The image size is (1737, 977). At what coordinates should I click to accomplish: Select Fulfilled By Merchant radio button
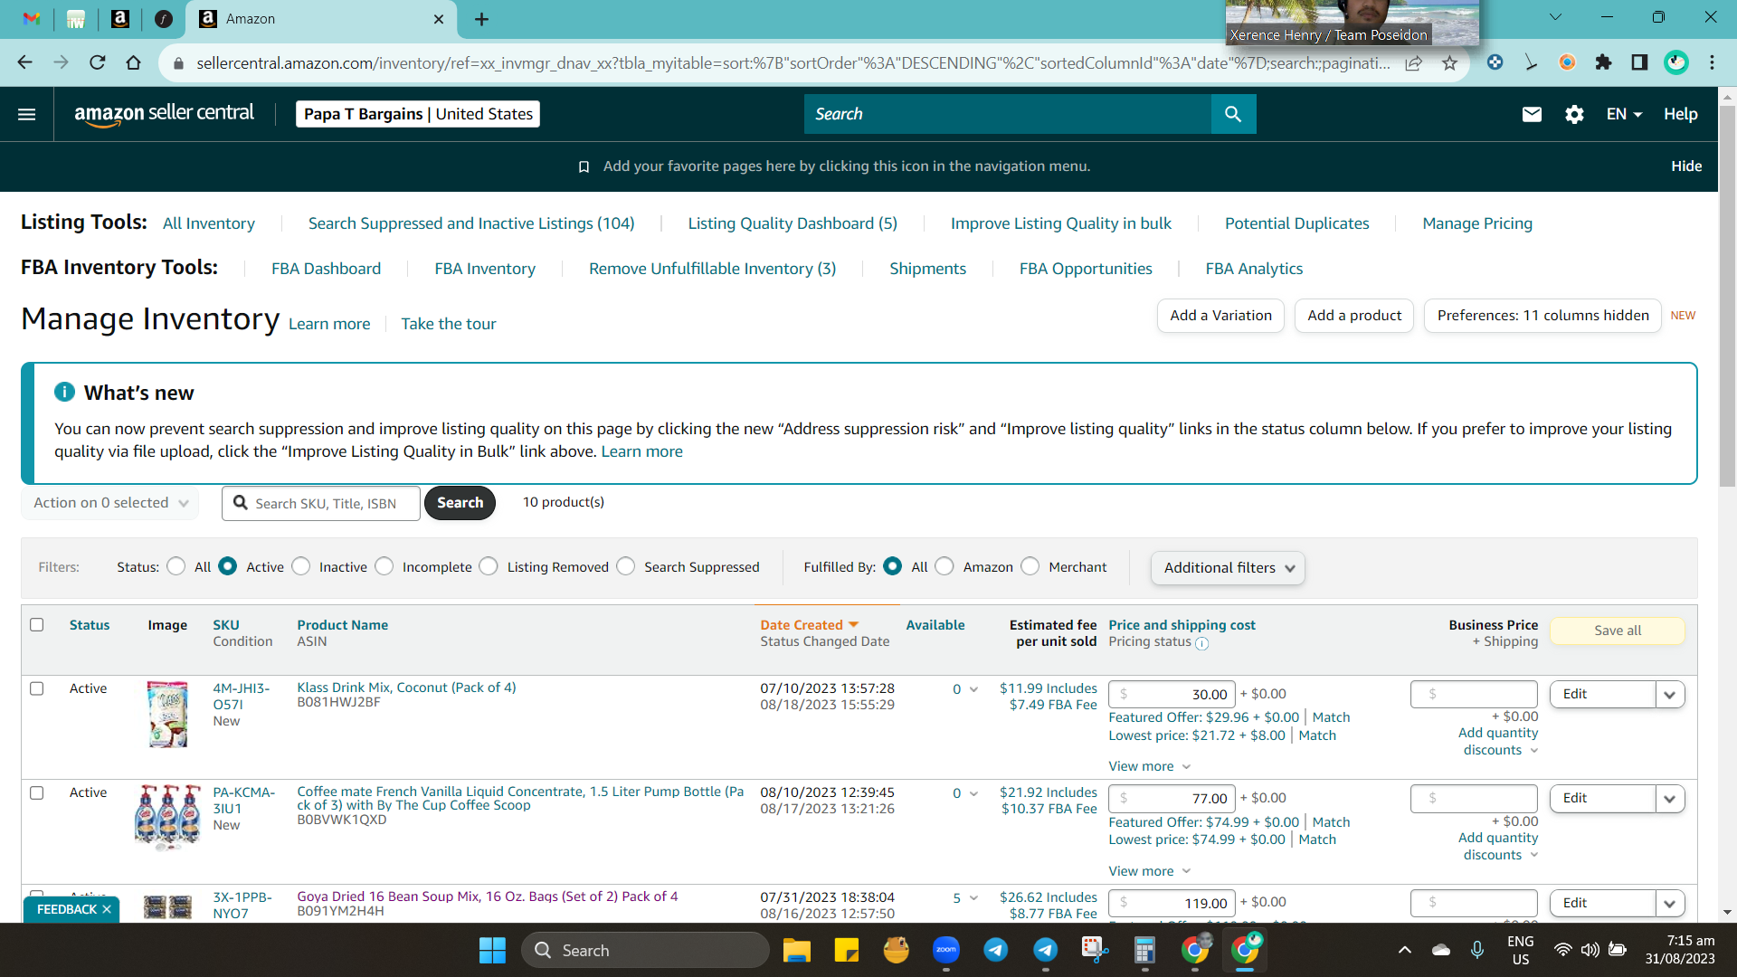[1030, 566]
